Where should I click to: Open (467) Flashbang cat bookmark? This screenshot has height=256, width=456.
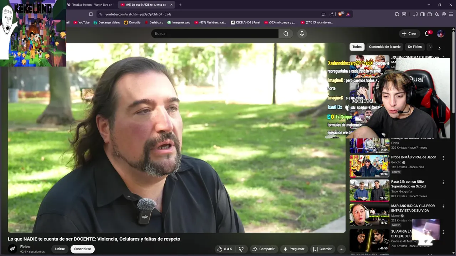click(210, 22)
